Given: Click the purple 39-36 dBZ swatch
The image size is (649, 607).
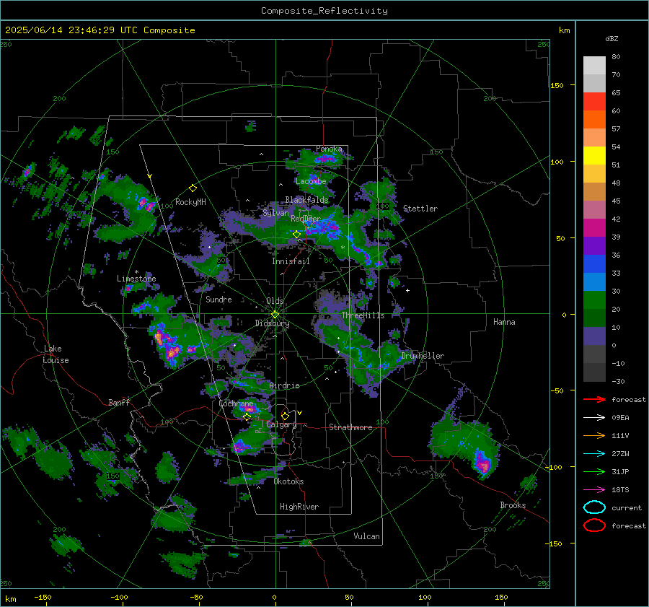Looking at the screenshot, I should tap(594, 245).
